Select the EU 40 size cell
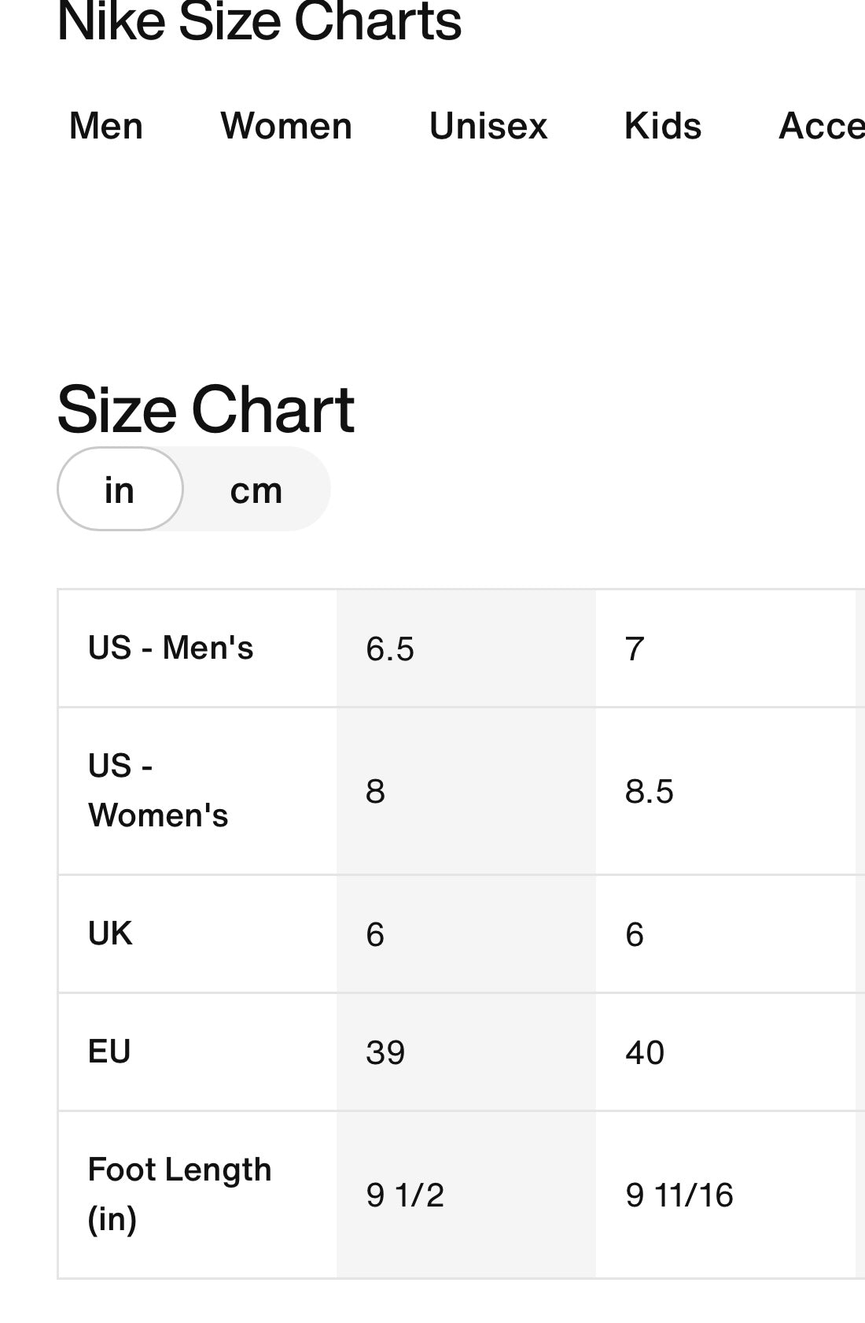 click(726, 1052)
